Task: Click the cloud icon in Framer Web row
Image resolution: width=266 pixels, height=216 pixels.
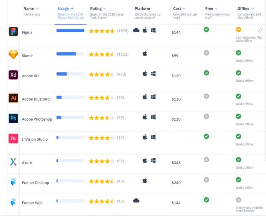Action: (x=136, y=201)
